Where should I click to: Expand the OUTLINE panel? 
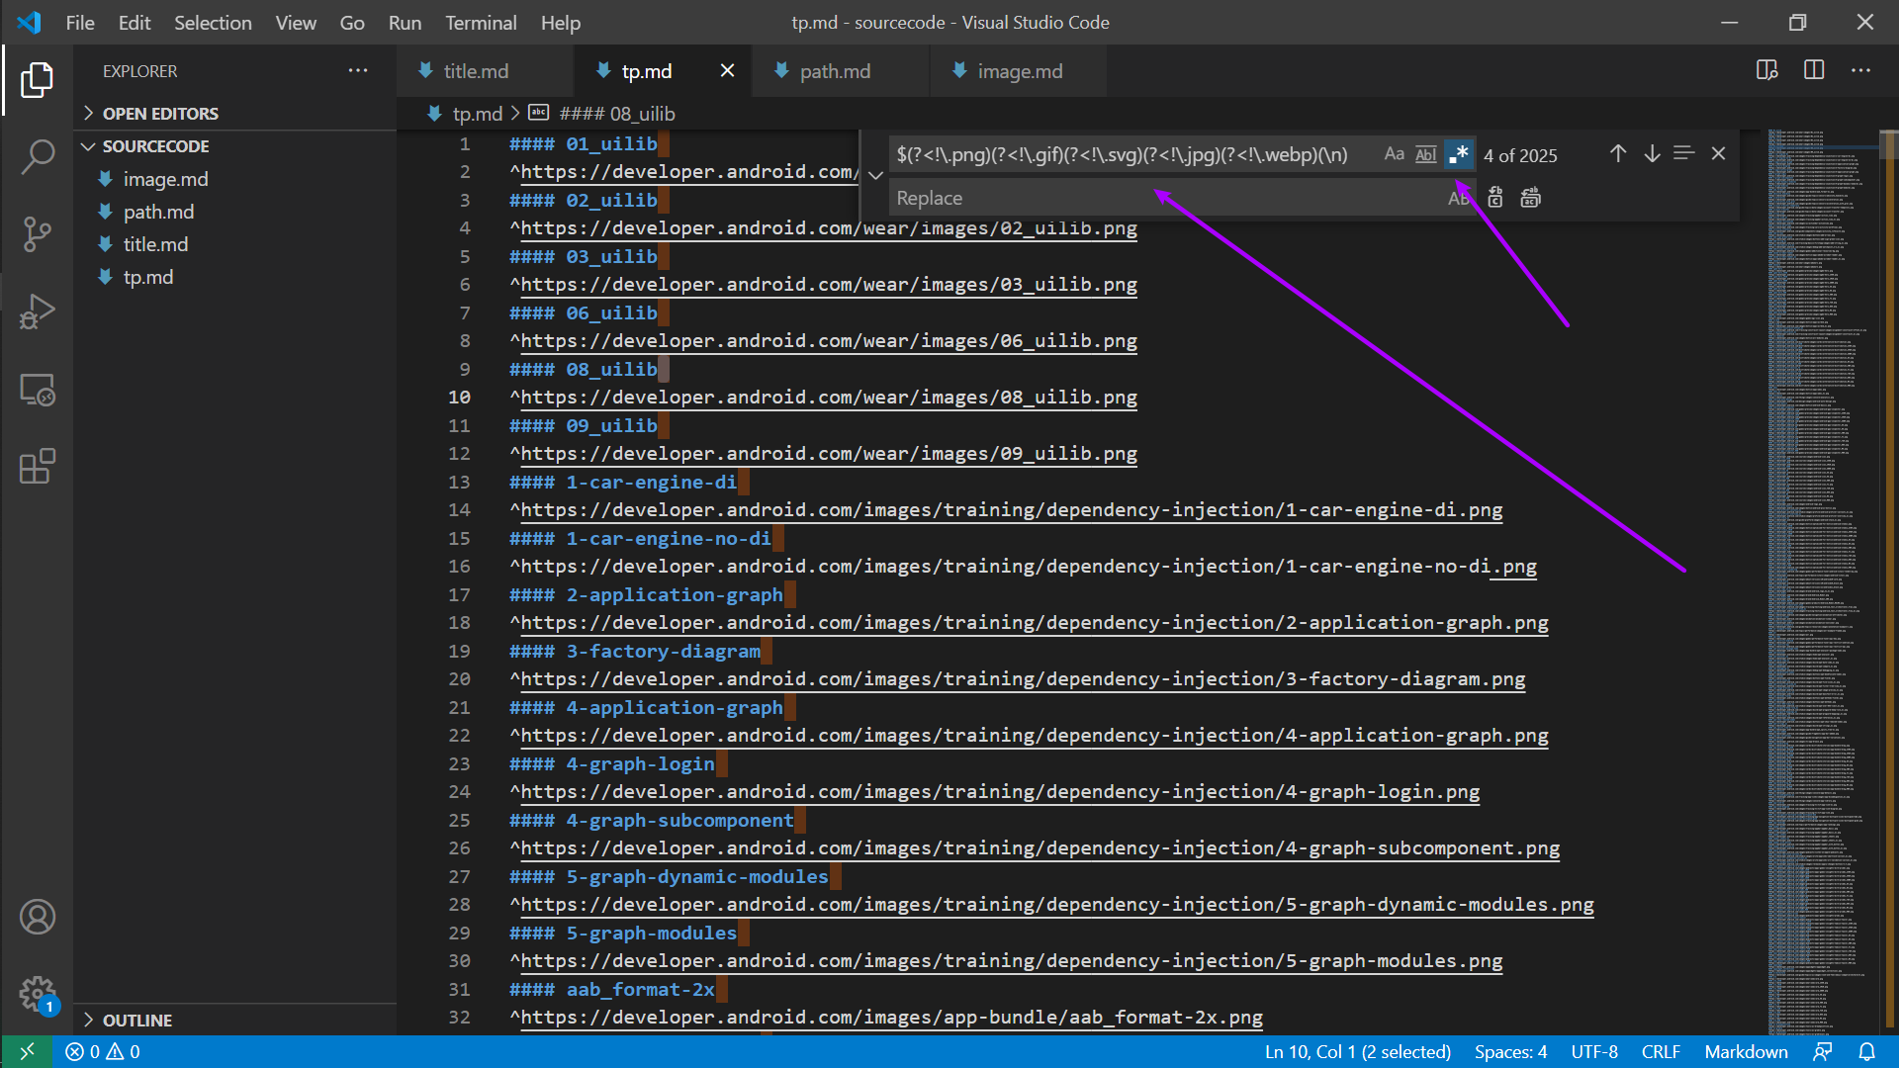pyautogui.click(x=136, y=1020)
